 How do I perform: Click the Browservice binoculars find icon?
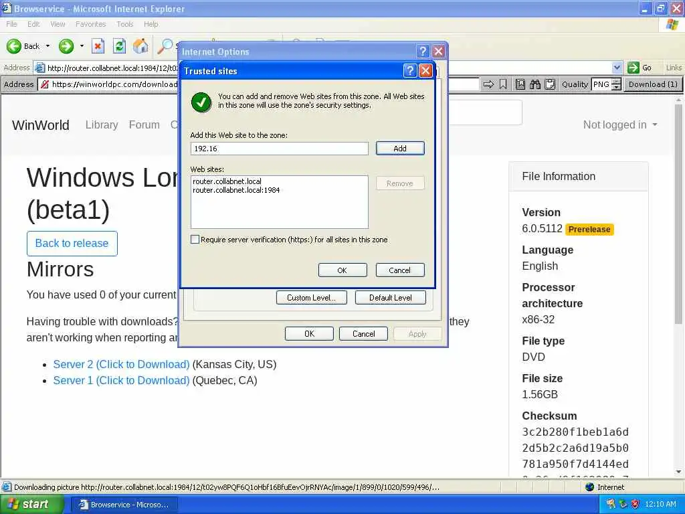[535, 84]
